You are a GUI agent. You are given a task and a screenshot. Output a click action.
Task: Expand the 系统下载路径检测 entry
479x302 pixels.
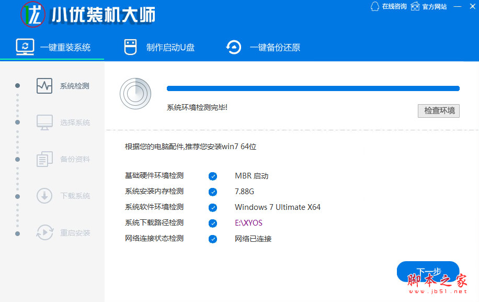[154, 223]
